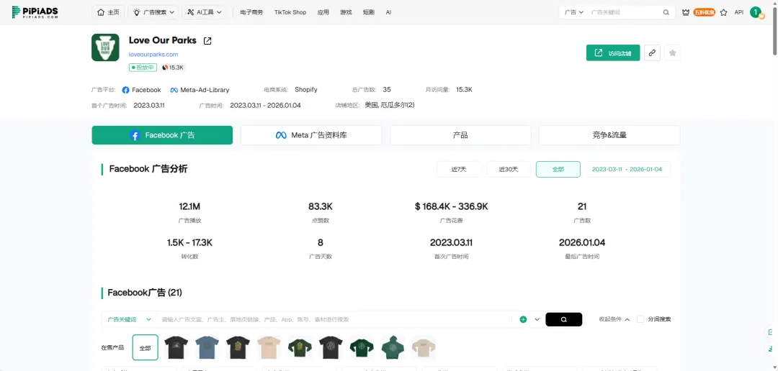
Task: Open the API link
Action: coord(739,12)
